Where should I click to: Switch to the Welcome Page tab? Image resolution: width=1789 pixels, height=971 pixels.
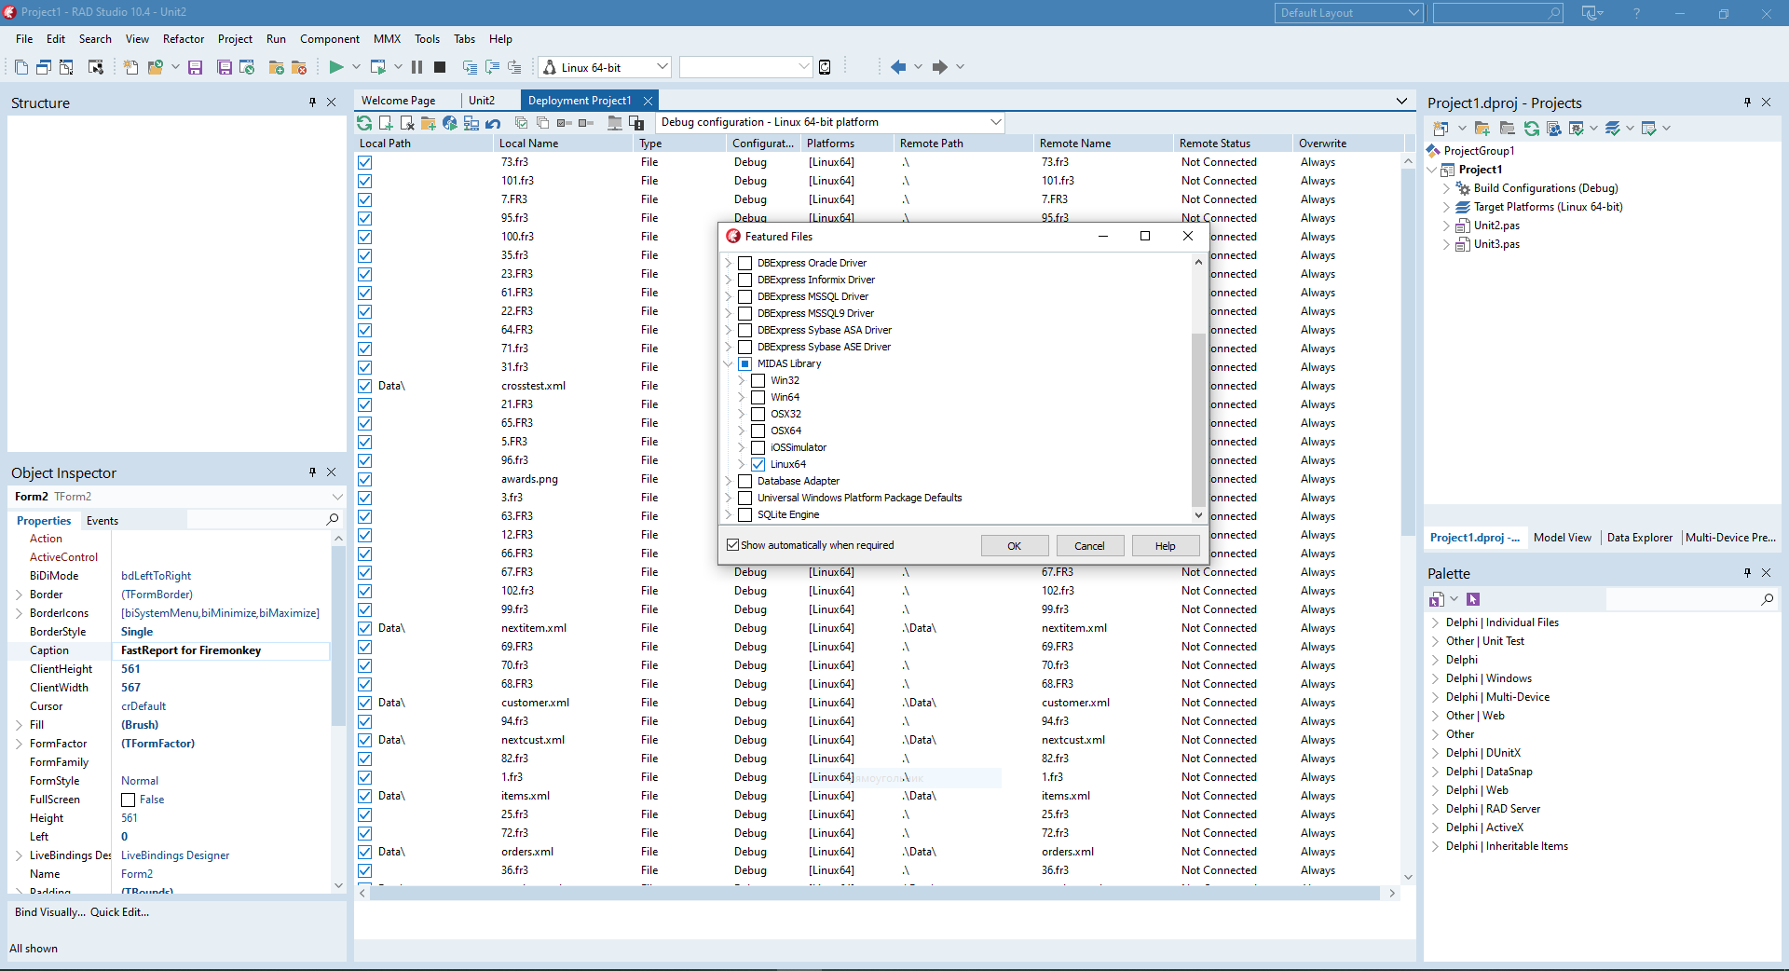click(399, 101)
